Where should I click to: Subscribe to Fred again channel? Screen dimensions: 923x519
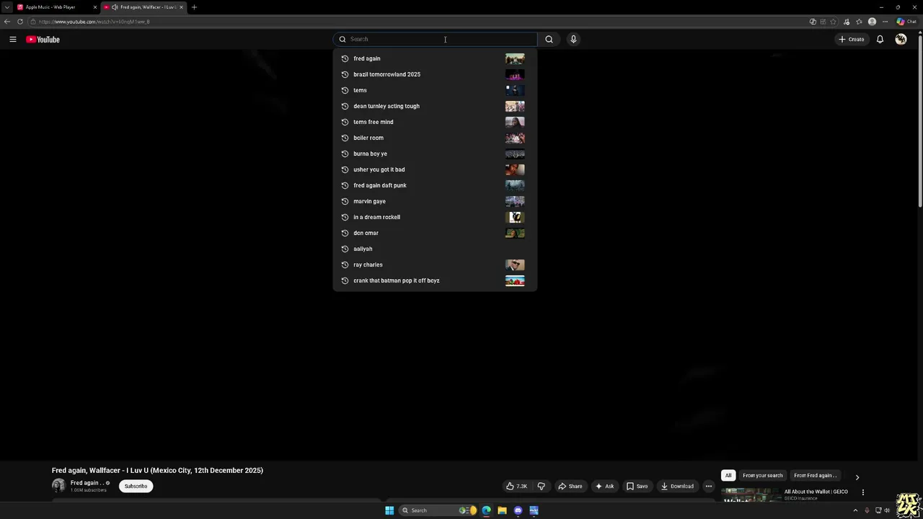coord(136,486)
